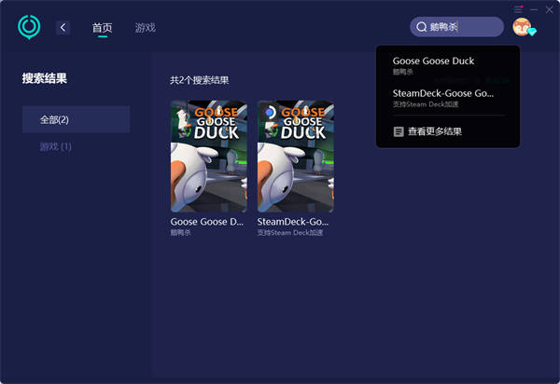Screen dimensions: 560x384
Task: Open the hamburger menu icon
Action: point(518,9)
